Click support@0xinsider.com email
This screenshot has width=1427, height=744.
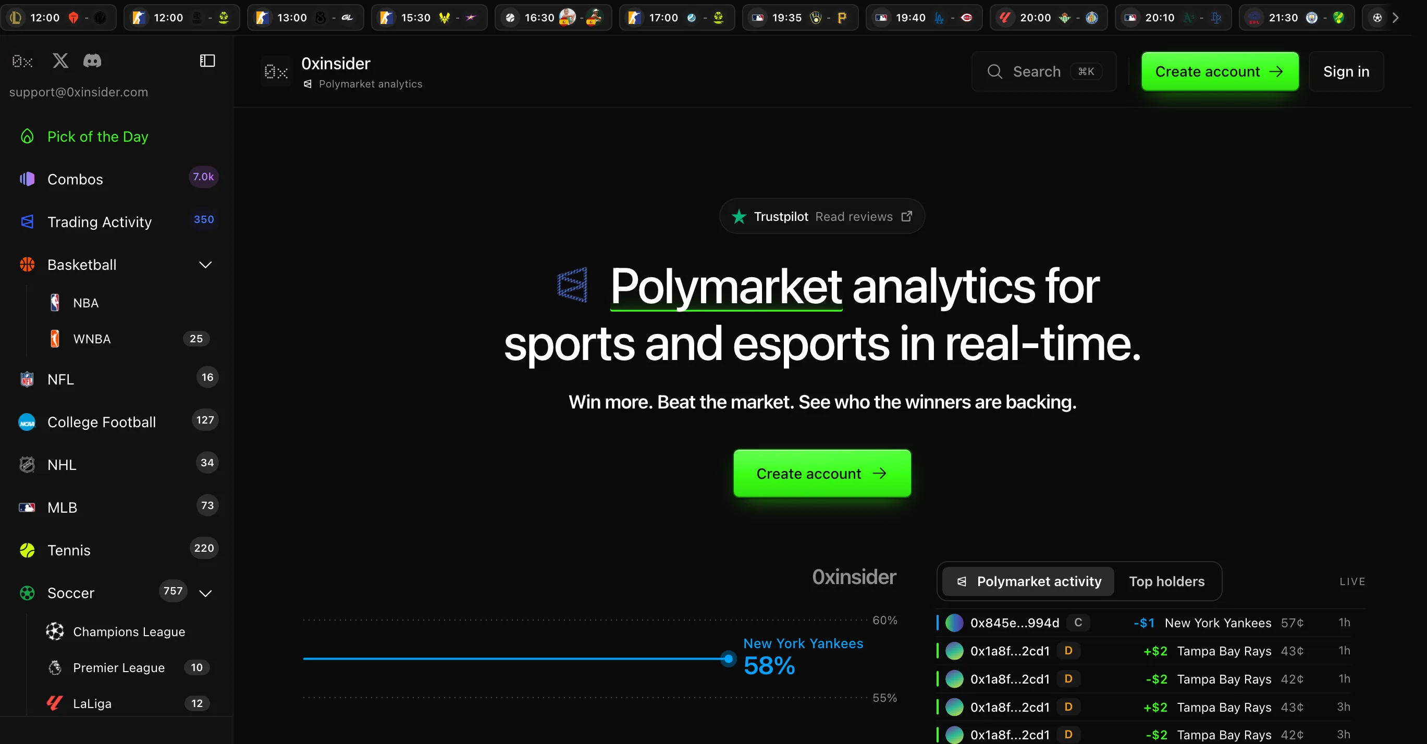point(79,92)
